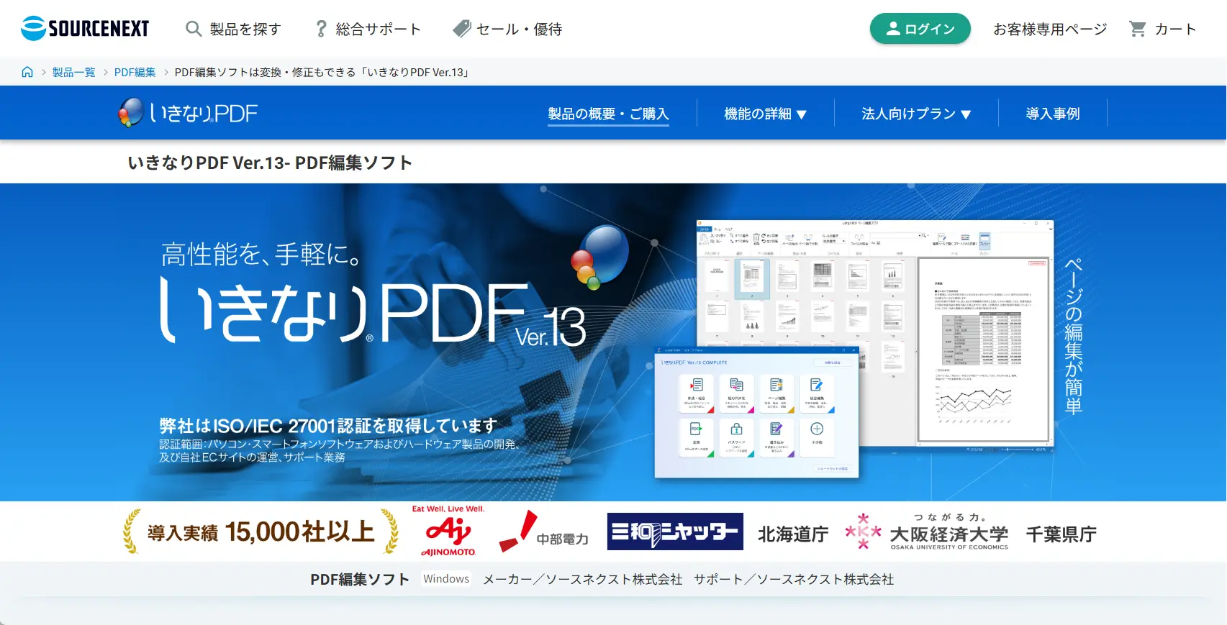
Task: Click the SOURCENEXT logo
Action: click(85, 29)
